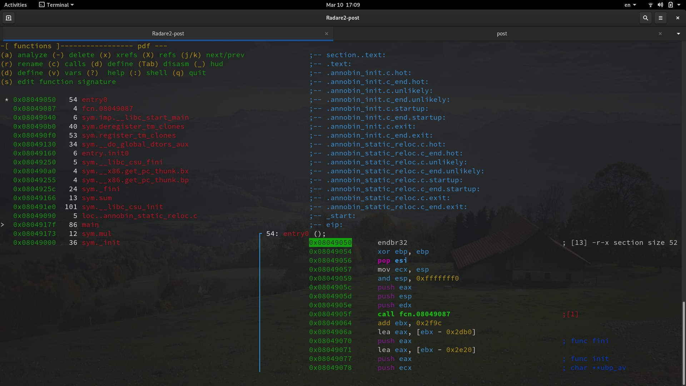Click the volume speaker icon
Viewport: 686px width, 386px height.
pos(660,5)
